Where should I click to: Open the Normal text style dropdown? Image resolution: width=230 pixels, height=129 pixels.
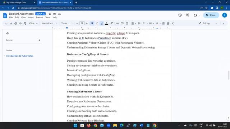(49, 23)
